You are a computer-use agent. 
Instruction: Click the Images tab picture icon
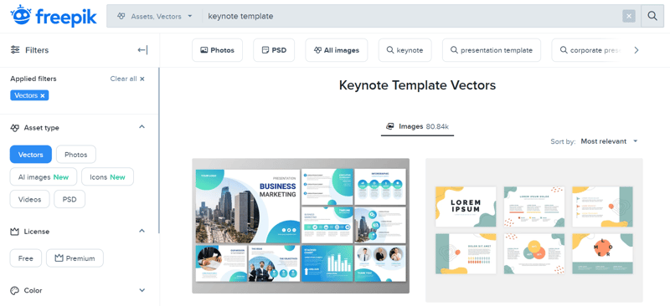(x=389, y=126)
